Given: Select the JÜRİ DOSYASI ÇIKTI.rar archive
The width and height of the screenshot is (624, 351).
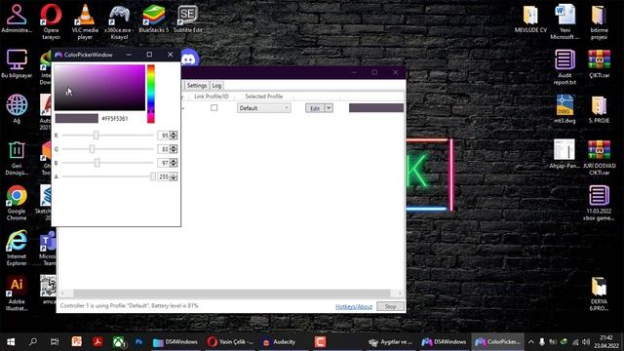Looking at the screenshot, I should (x=599, y=158).
